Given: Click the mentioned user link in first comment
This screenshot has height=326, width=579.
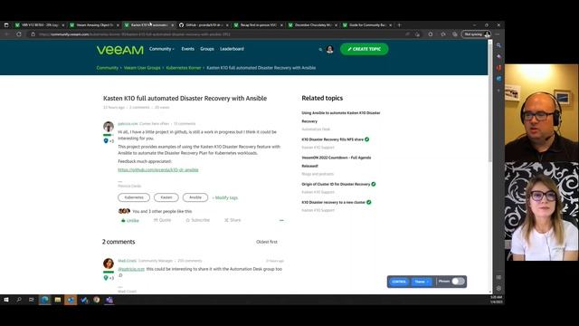Looking at the screenshot, I should point(131,269).
